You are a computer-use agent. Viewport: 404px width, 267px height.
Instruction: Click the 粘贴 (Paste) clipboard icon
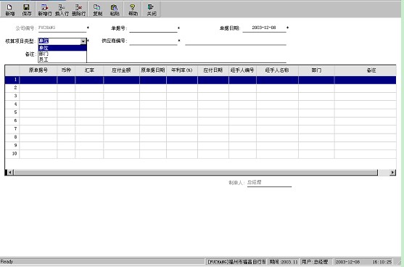tap(115, 9)
